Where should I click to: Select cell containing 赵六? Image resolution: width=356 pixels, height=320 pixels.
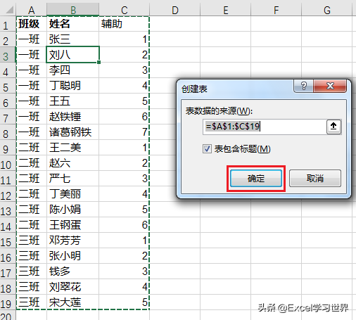pyautogui.click(x=73, y=163)
